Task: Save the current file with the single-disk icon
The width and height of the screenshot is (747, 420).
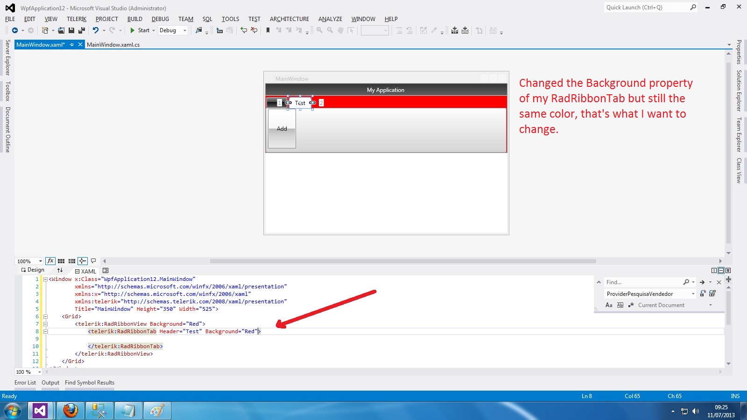Action: click(71, 30)
